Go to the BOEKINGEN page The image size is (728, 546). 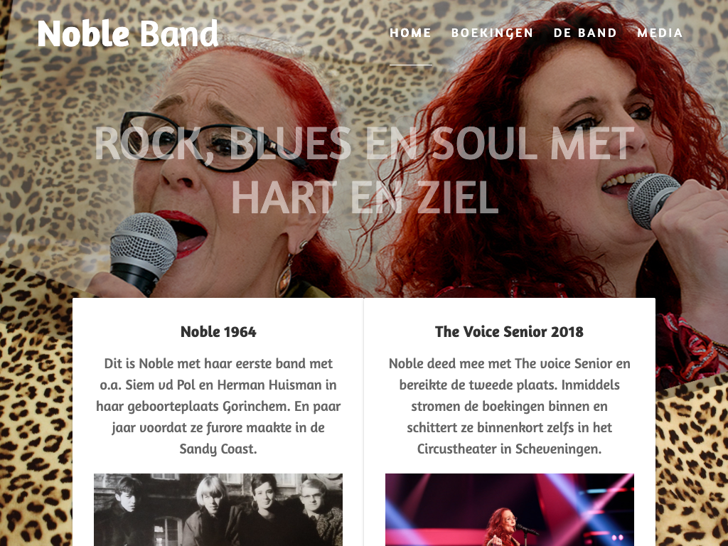(x=492, y=33)
